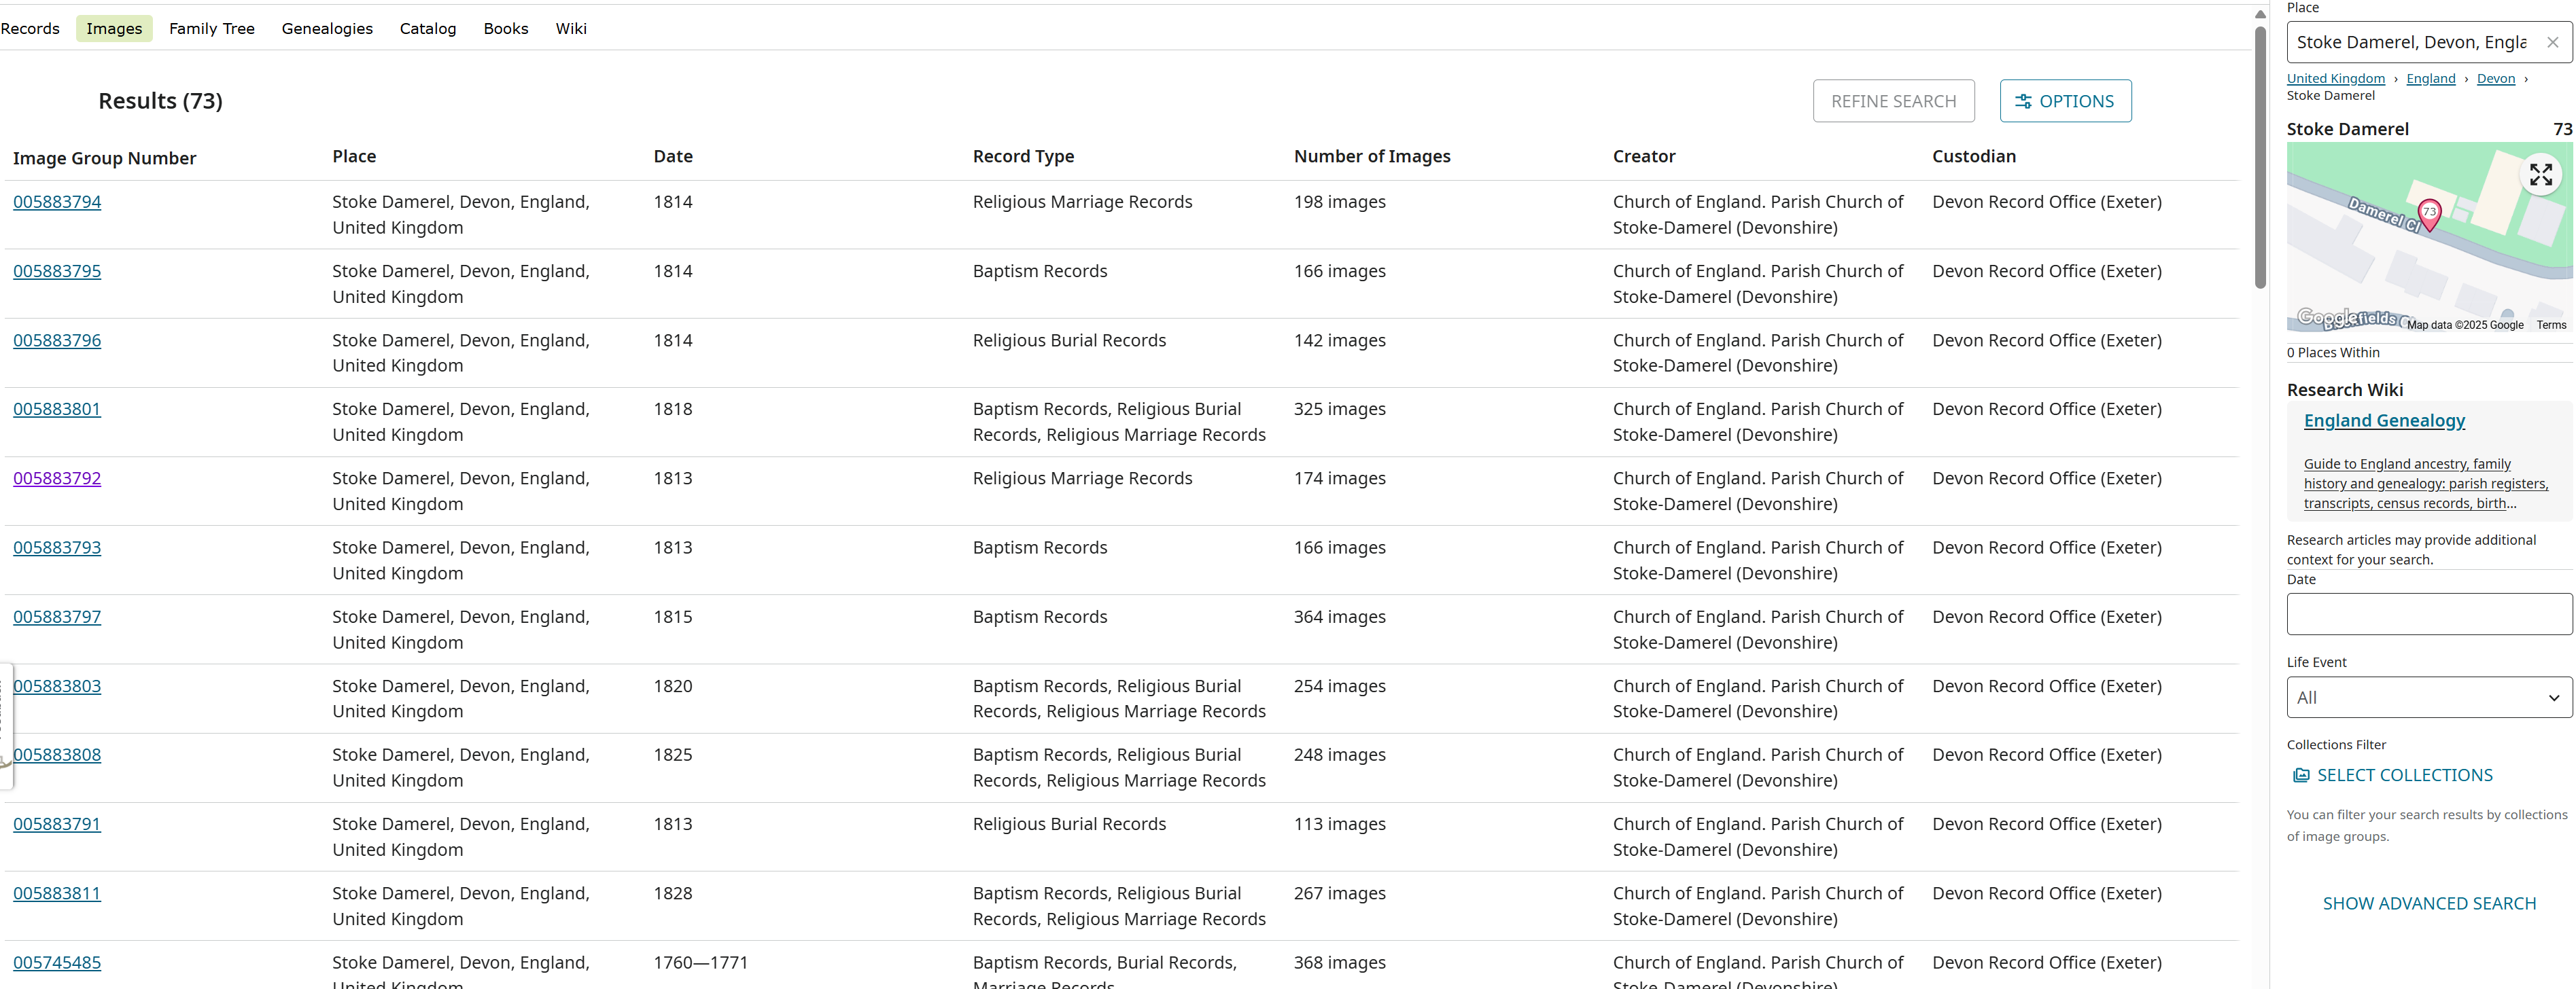Open the Family Tree tab
Screen dimensions: 2576x989
coord(211,28)
